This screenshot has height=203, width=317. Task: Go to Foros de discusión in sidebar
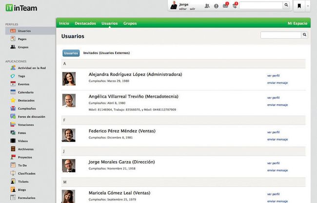click(x=31, y=116)
